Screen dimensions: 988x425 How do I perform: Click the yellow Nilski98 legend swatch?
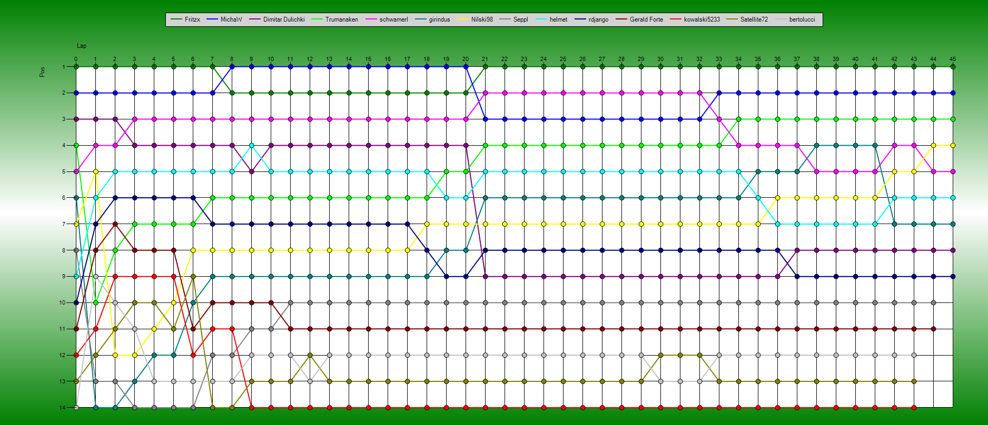click(x=462, y=19)
